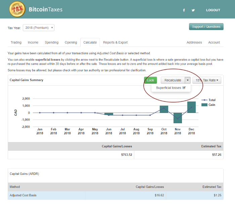Click the $57.26 estimated tax value
This screenshot has height=206, width=235.
point(217,155)
